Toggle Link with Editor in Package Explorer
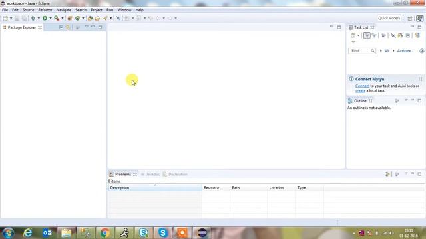 [68, 27]
